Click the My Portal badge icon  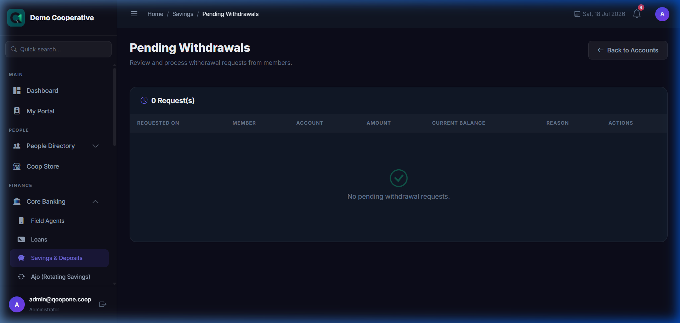(17, 111)
